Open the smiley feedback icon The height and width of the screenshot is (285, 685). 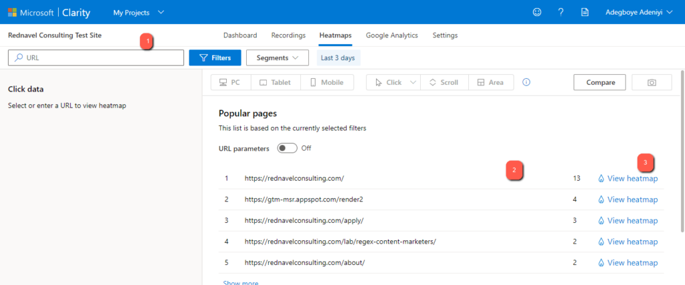(x=537, y=13)
